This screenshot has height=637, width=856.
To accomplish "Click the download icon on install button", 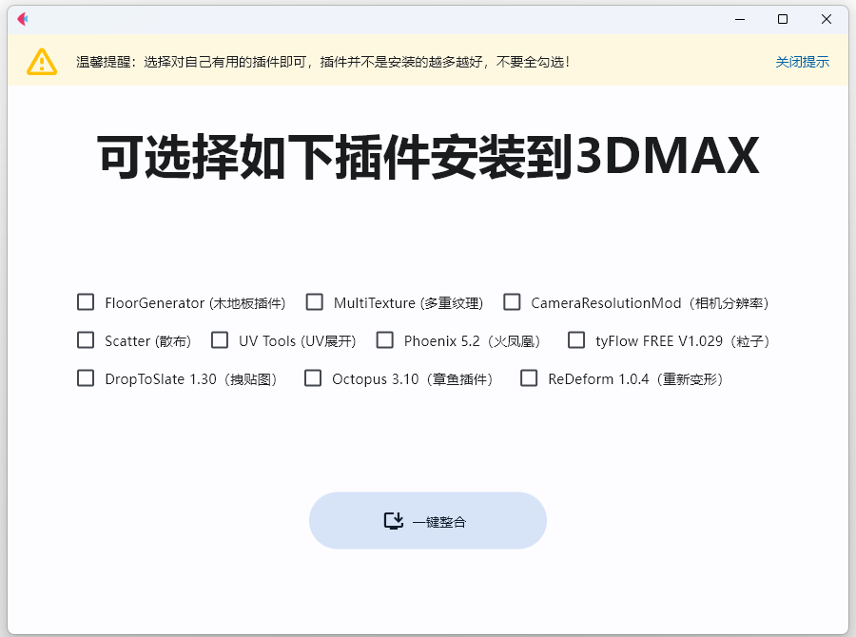I will [394, 521].
